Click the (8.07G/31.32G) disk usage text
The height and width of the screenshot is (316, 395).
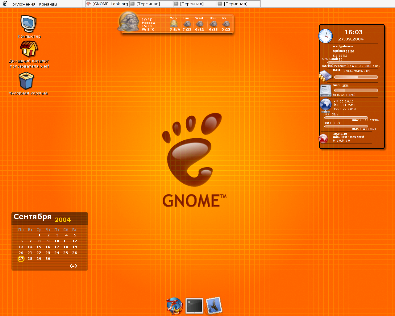click(344, 95)
